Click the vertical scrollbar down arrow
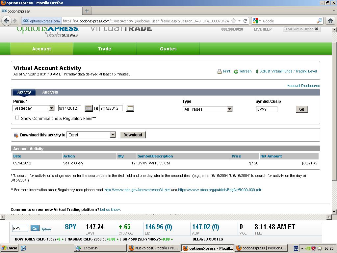Image resolution: width=337 pixels, height=253 pixels. (334, 211)
